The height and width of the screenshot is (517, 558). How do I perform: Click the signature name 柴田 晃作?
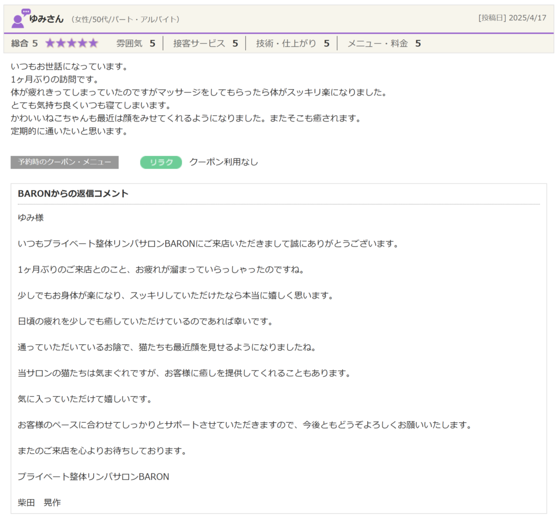[x=39, y=502]
